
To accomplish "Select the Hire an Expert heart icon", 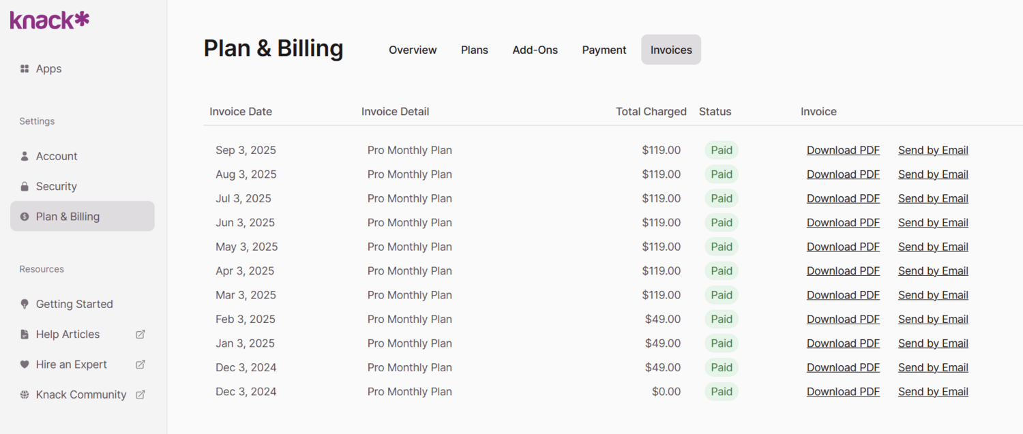I will tap(25, 365).
